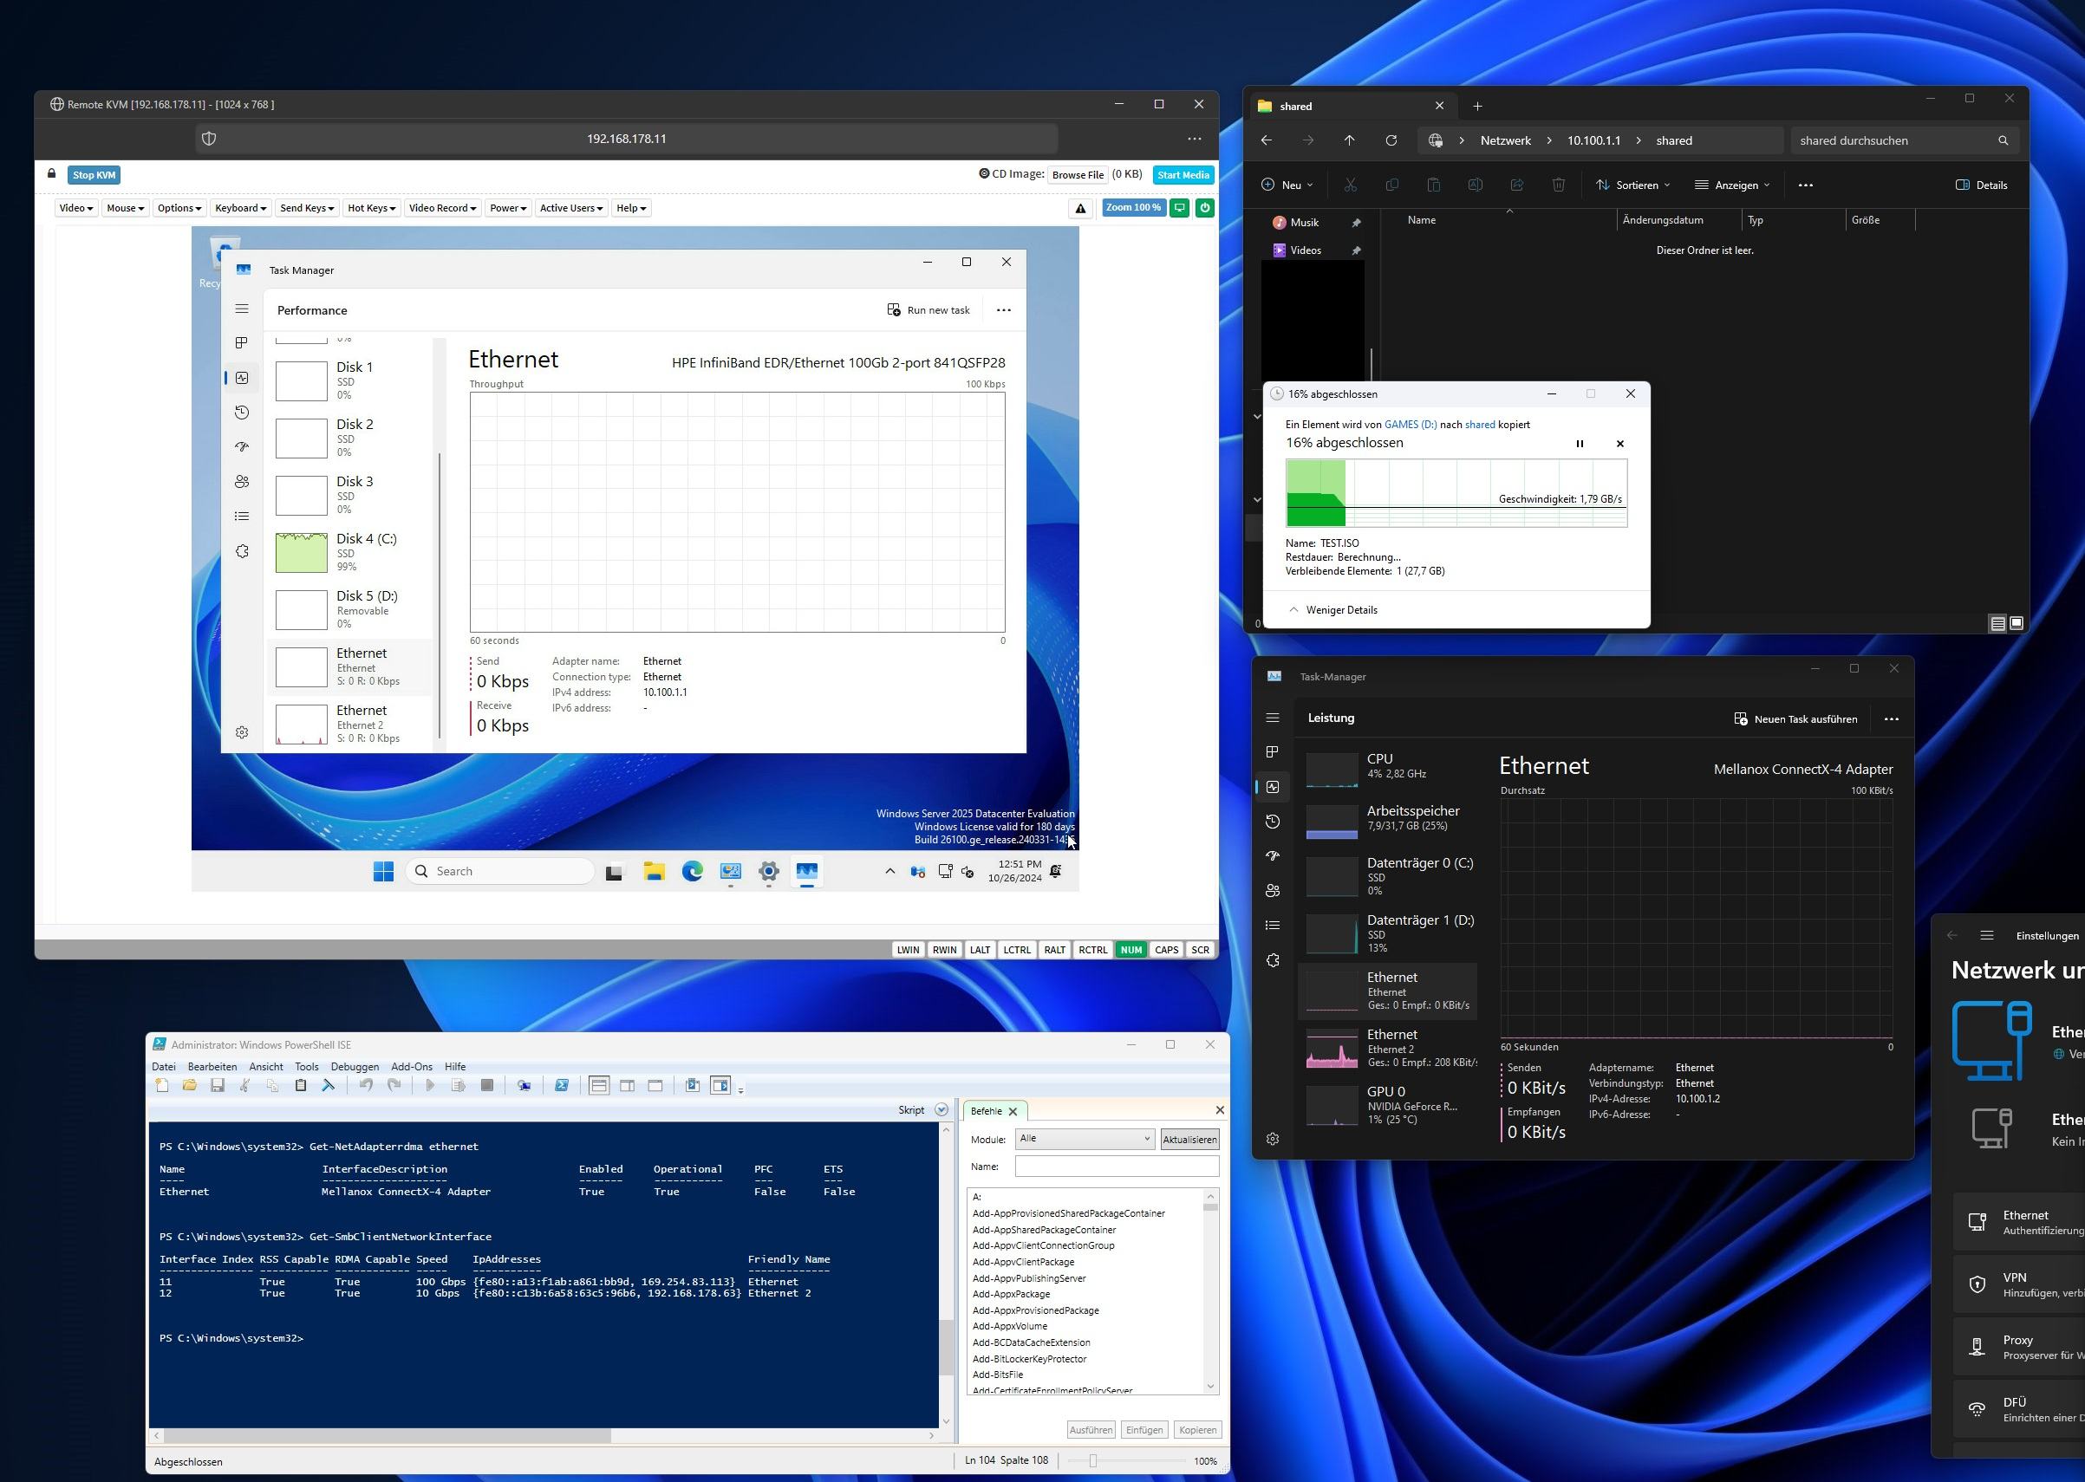Open Add-Ons menu in PowerShell ISE
Image resolution: width=2085 pixels, height=1482 pixels.
click(412, 1067)
